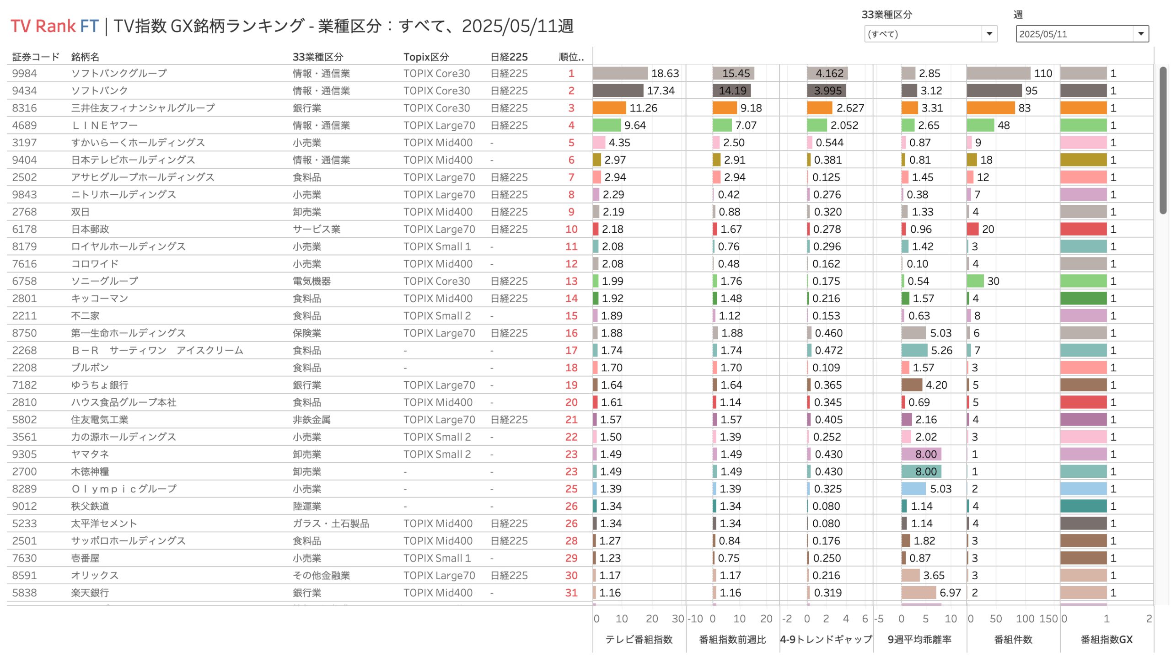1171x657 pixels.
Task: Click the 33業種区分 column header
Action: (317, 57)
